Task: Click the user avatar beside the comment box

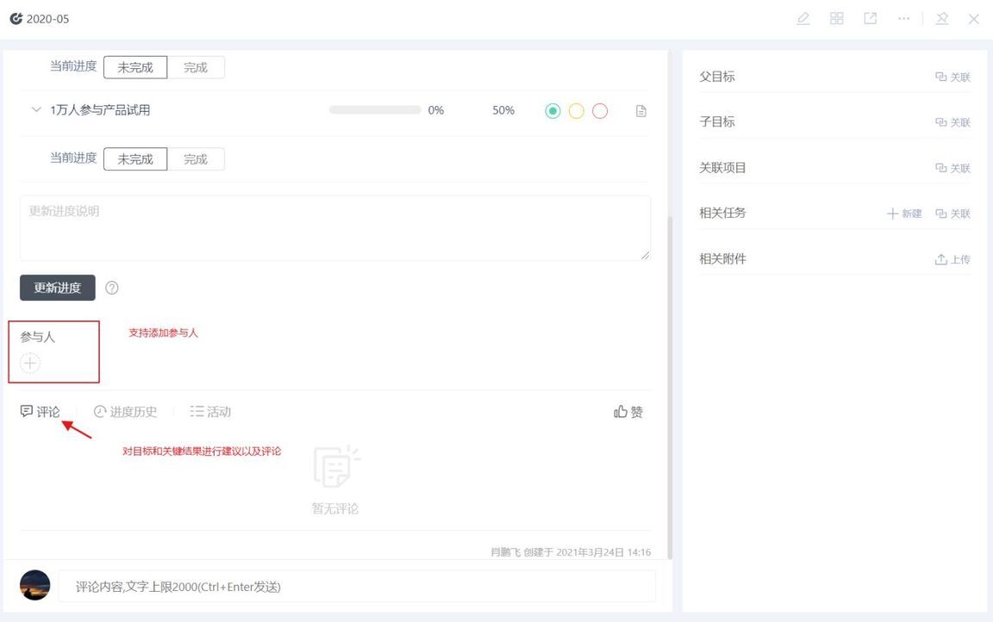Action: (34, 585)
